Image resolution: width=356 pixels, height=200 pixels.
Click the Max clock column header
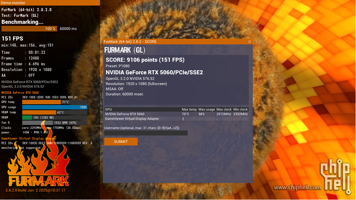224,109
